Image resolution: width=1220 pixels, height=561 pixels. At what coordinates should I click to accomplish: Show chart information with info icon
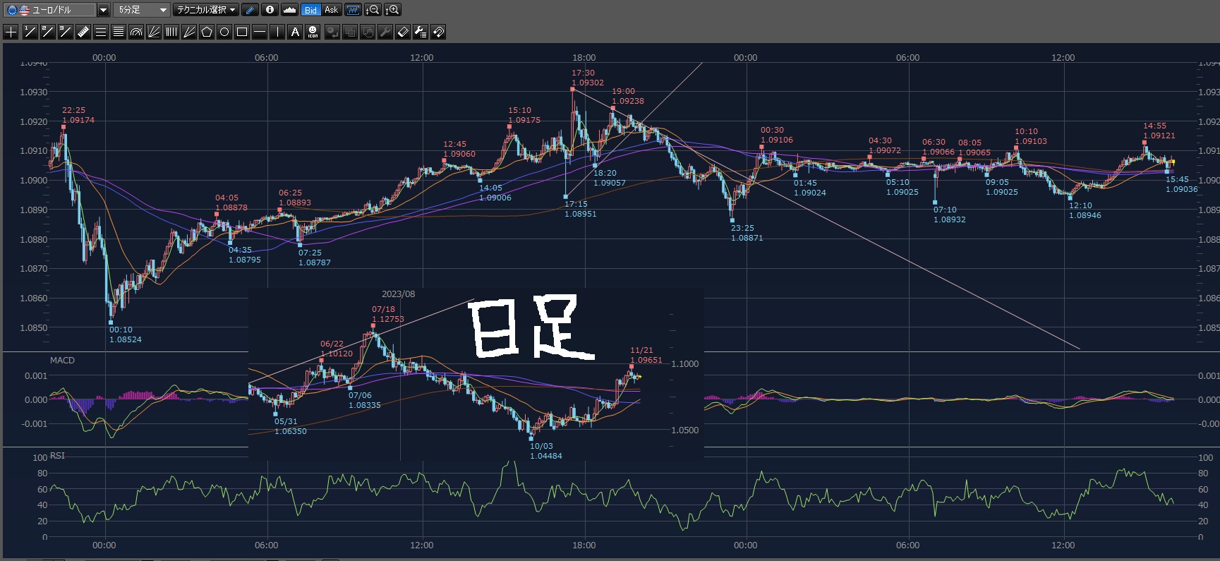[x=270, y=10]
